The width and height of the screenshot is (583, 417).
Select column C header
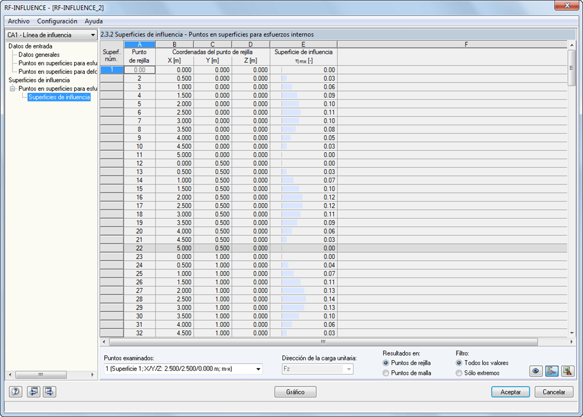(x=213, y=44)
